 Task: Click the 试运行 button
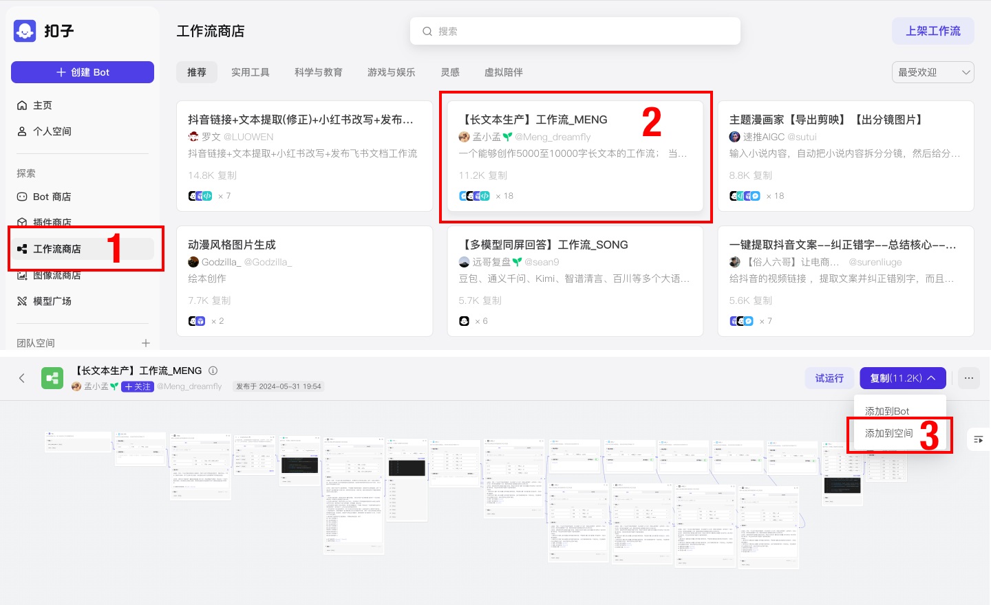(829, 378)
